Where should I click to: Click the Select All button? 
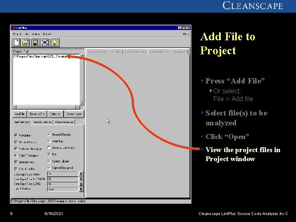(55, 114)
